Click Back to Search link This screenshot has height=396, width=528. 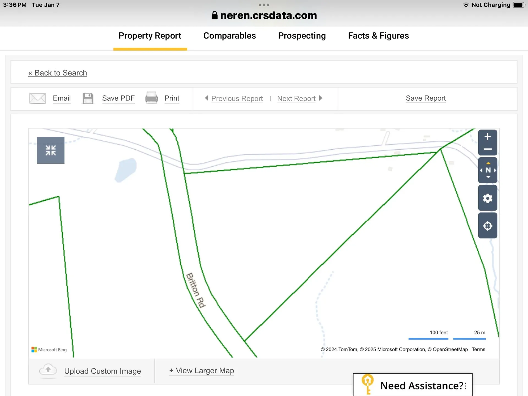coord(58,73)
